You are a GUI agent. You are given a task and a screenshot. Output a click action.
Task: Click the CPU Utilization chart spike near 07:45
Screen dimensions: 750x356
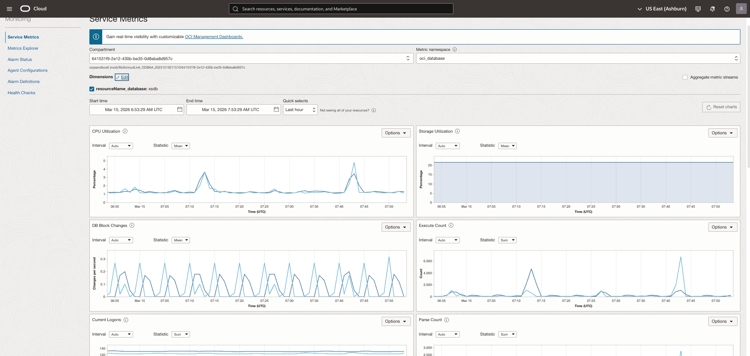354,164
